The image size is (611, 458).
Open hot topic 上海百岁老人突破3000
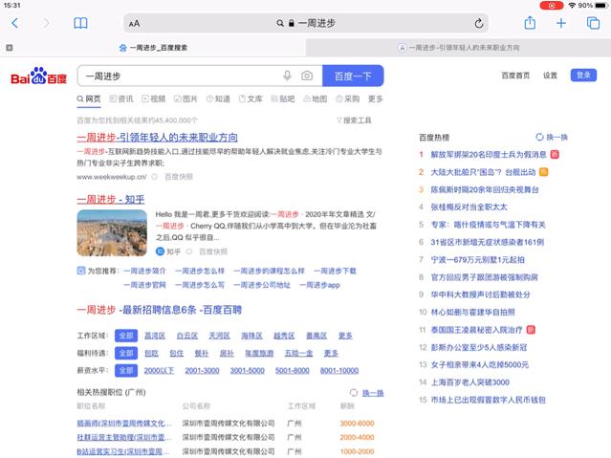click(469, 382)
